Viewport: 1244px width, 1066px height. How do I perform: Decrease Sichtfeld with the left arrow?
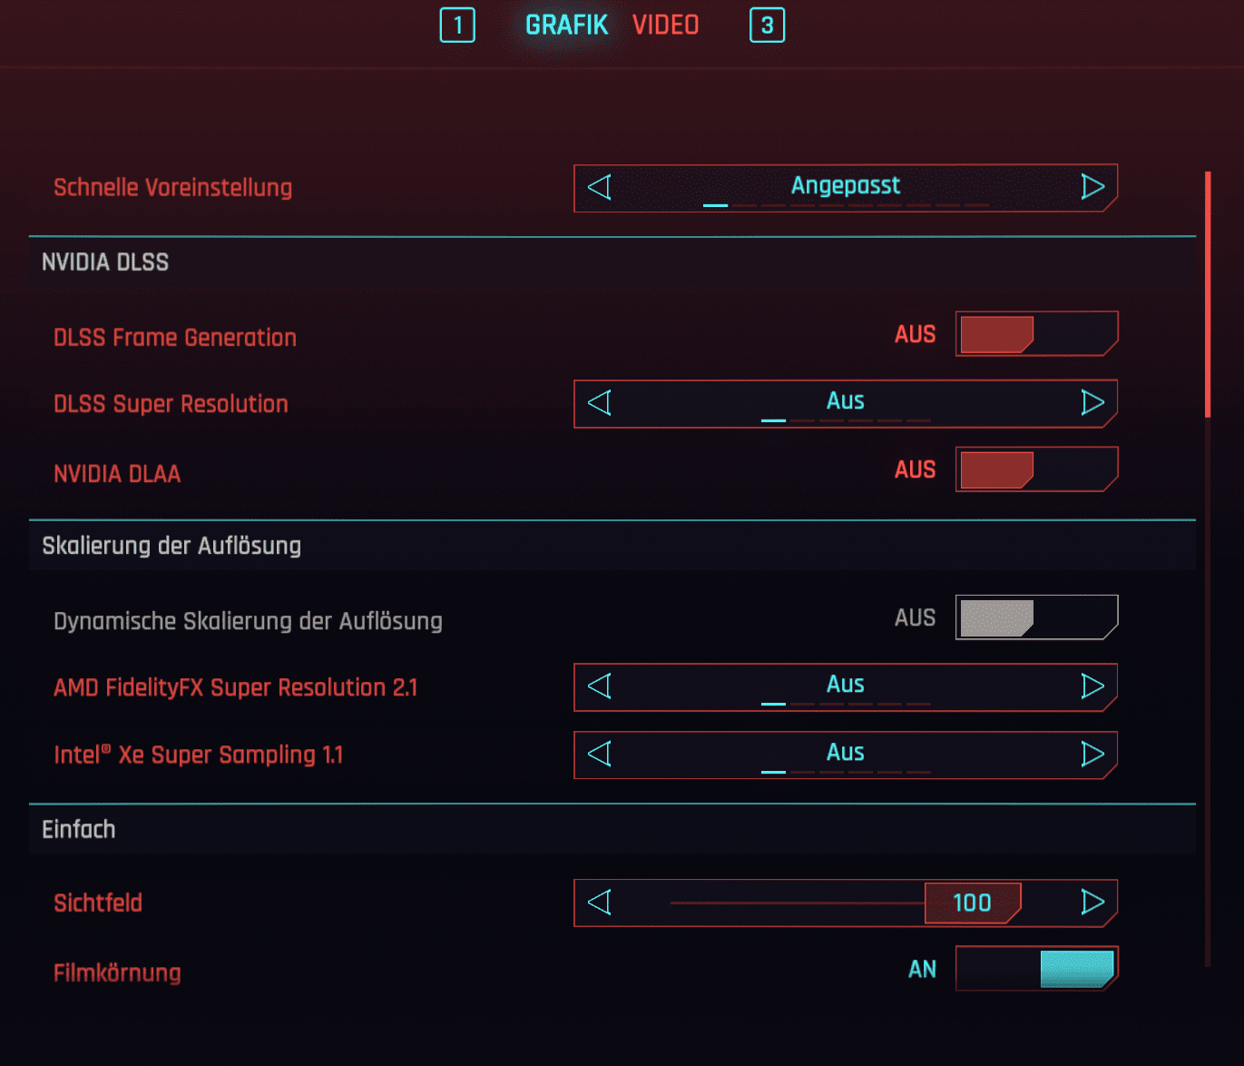pos(599,902)
